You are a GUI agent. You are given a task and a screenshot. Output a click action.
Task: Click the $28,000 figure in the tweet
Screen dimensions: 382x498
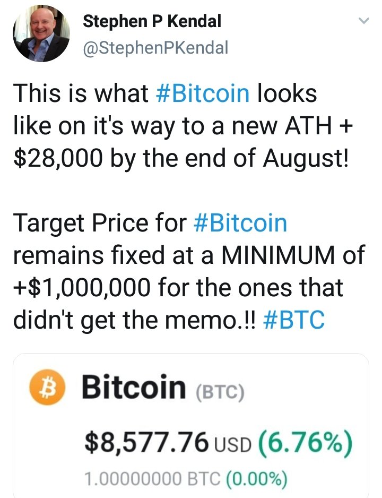(63, 158)
